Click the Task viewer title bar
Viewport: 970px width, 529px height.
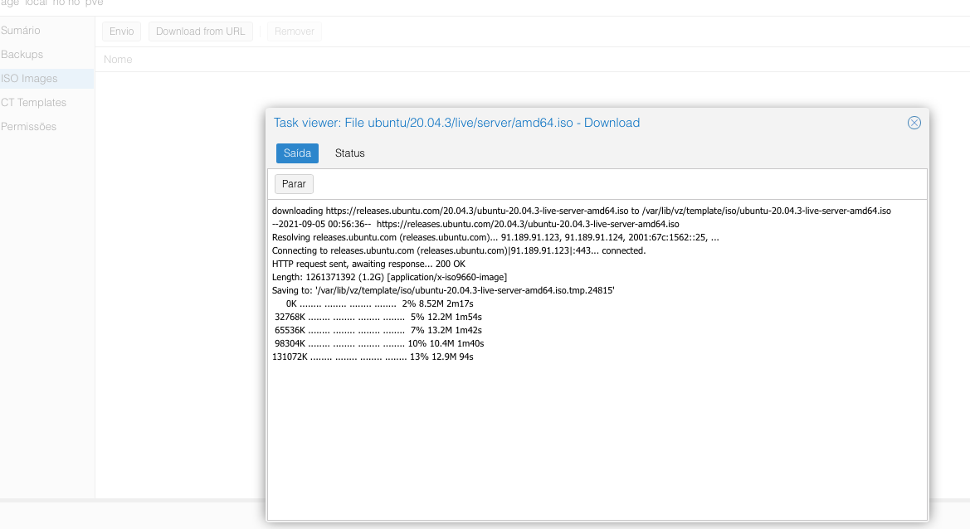456,123
